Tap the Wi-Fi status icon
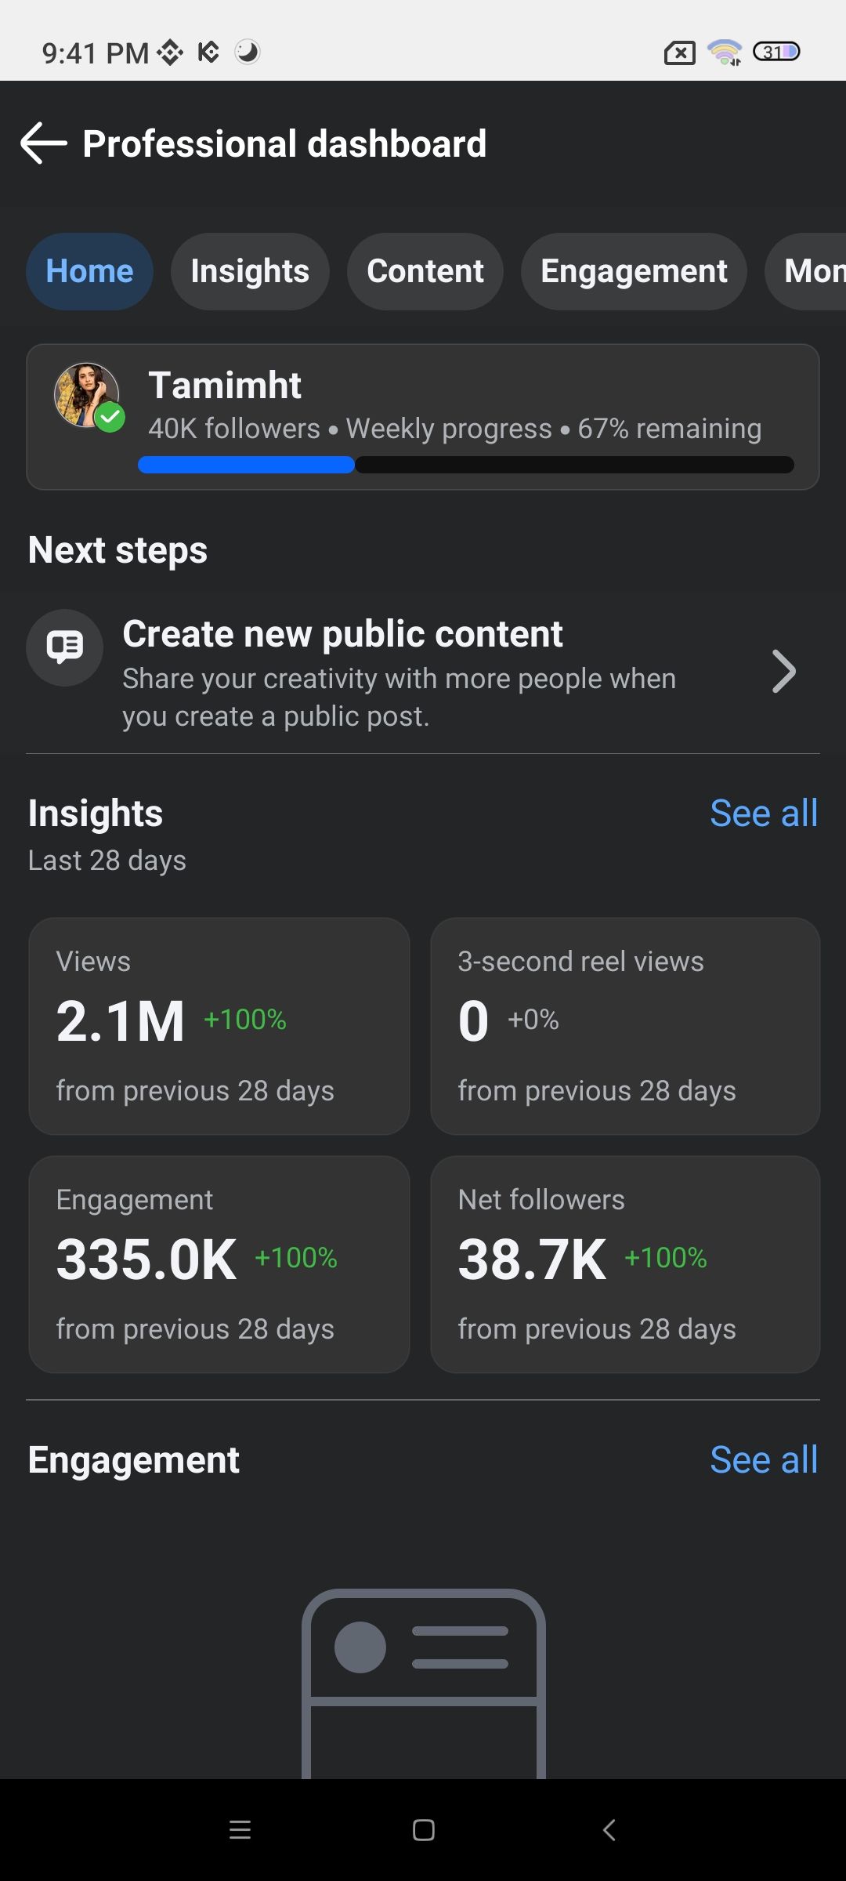This screenshot has width=846, height=1881. [725, 53]
